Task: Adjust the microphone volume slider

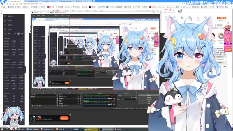Action: tap(97, 104)
